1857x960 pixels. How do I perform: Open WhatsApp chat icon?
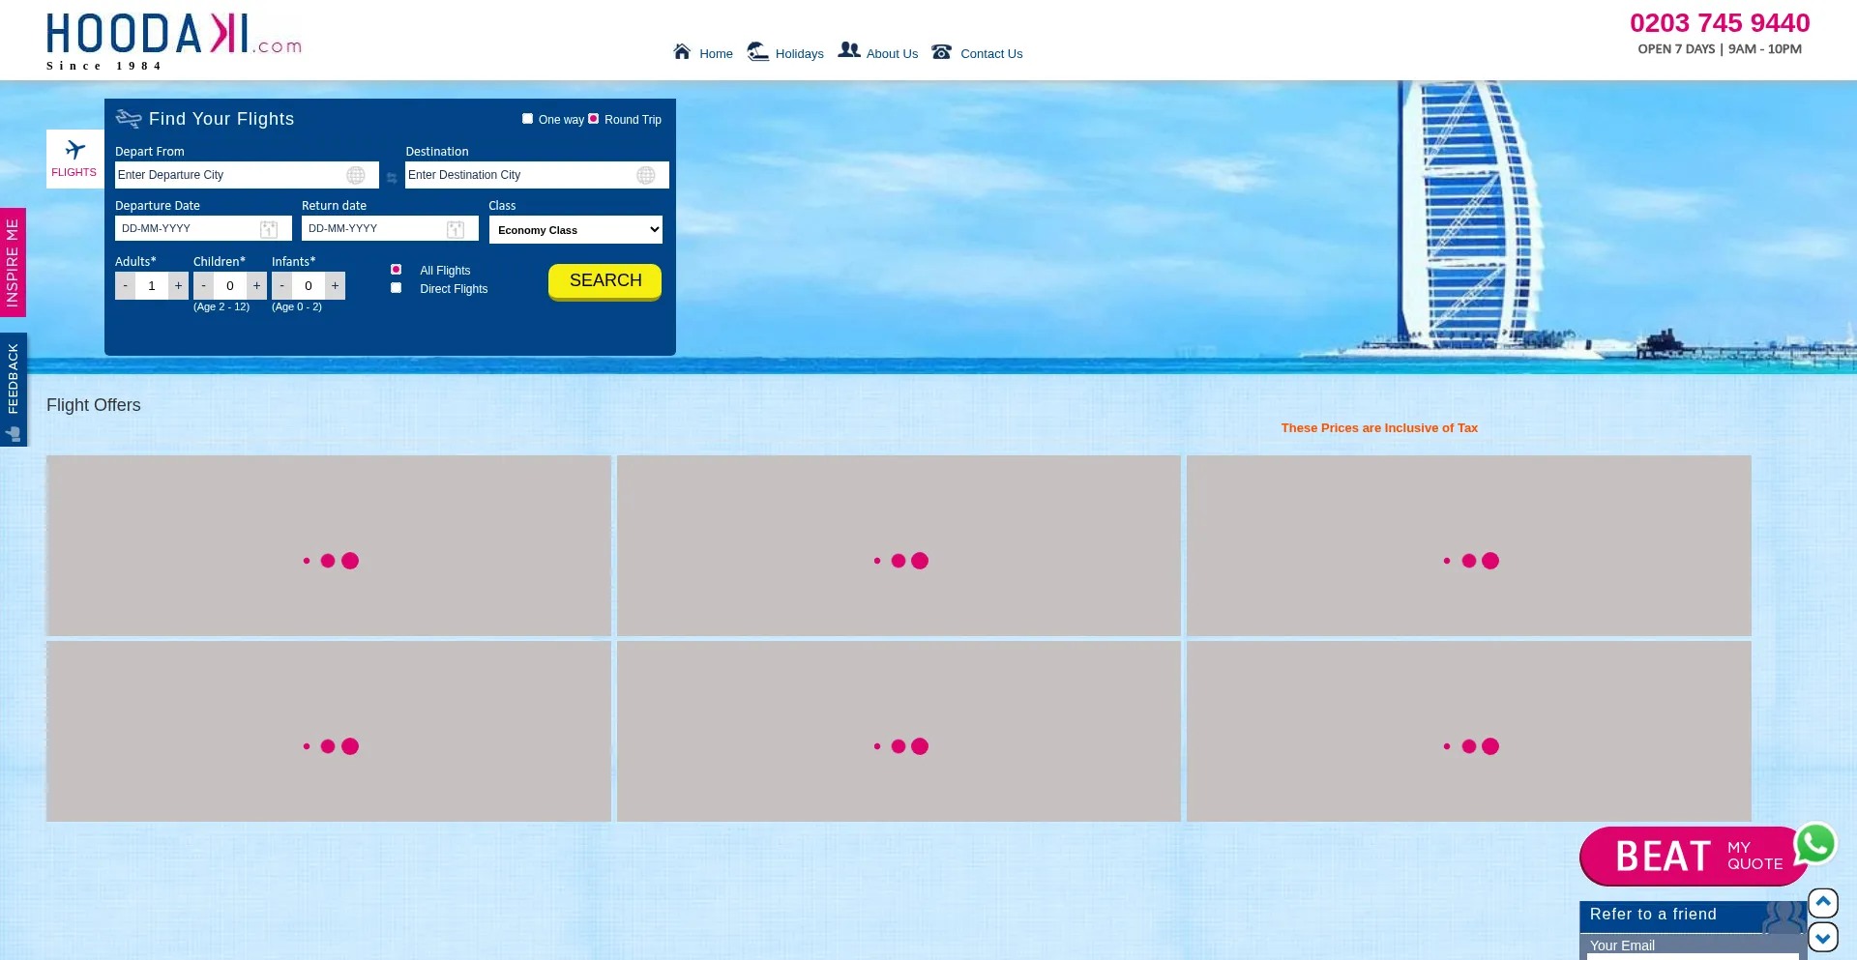(1815, 843)
